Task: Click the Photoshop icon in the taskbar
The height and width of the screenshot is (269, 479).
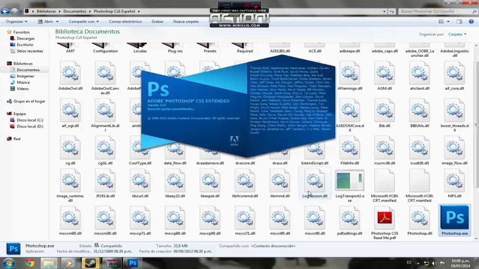Action: [133, 263]
